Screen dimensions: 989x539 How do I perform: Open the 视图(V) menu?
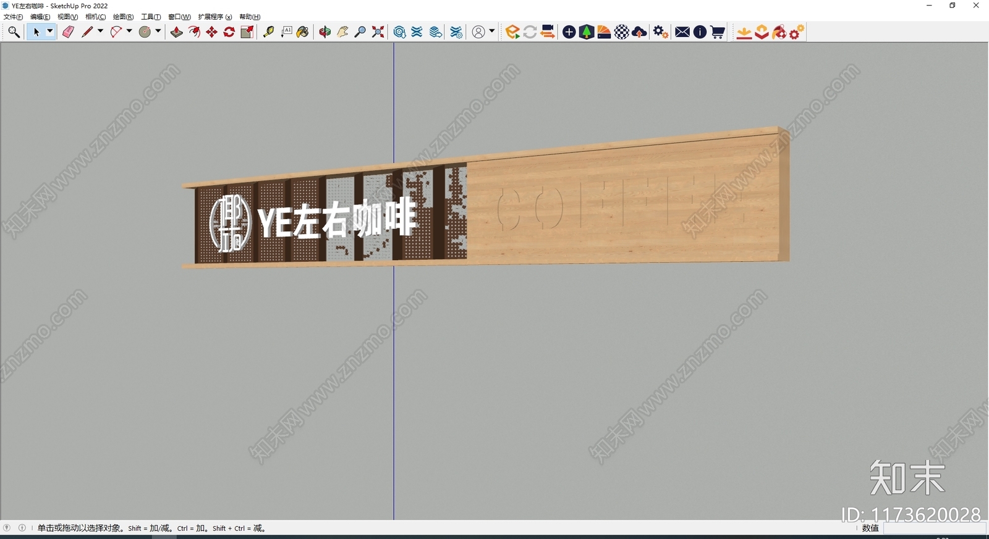[x=67, y=17]
